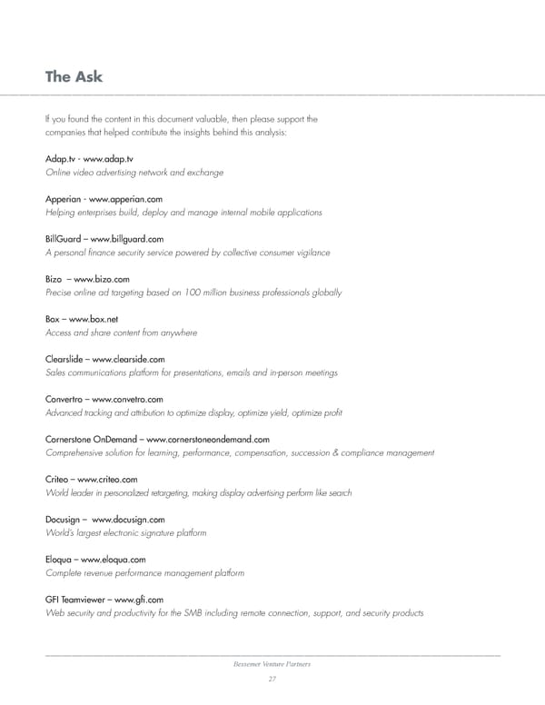The height and width of the screenshot is (705, 545).
Task: Open the www.box.net link
Action: point(99,319)
